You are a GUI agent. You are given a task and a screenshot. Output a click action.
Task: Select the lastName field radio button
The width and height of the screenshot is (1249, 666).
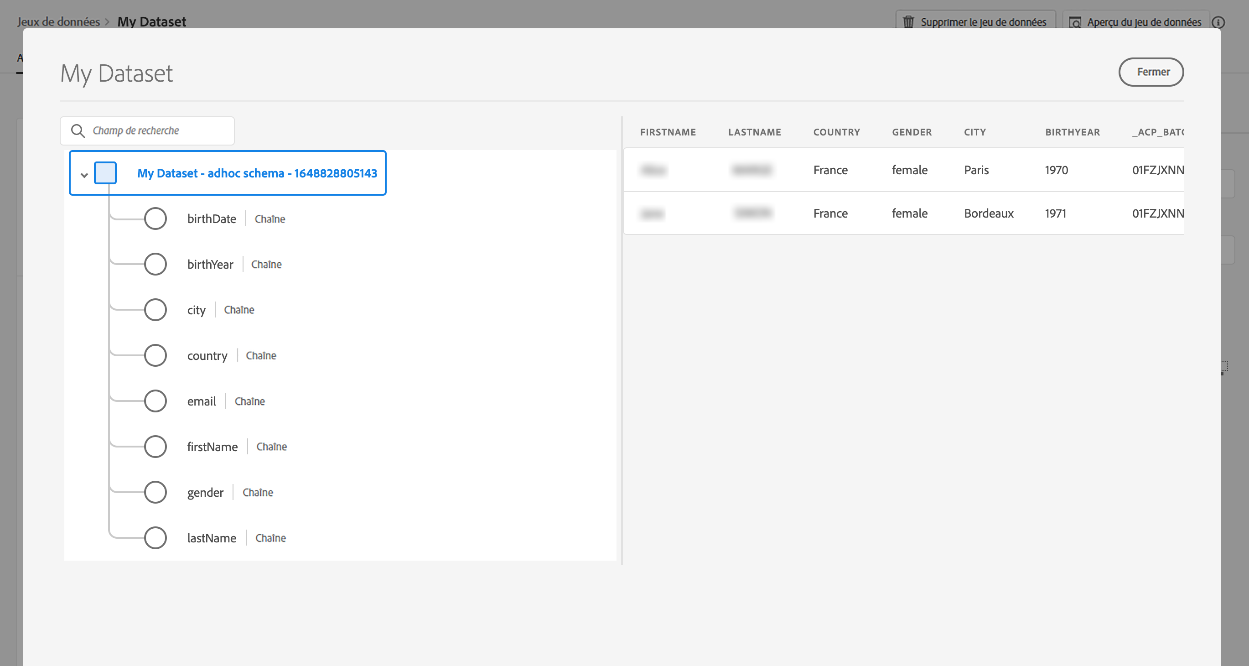(155, 538)
